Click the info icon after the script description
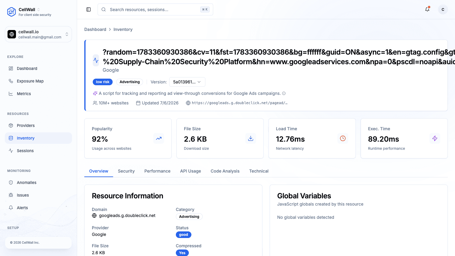The height and width of the screenshot is (256, 455). pyautogui.click(x=284, y=93)
